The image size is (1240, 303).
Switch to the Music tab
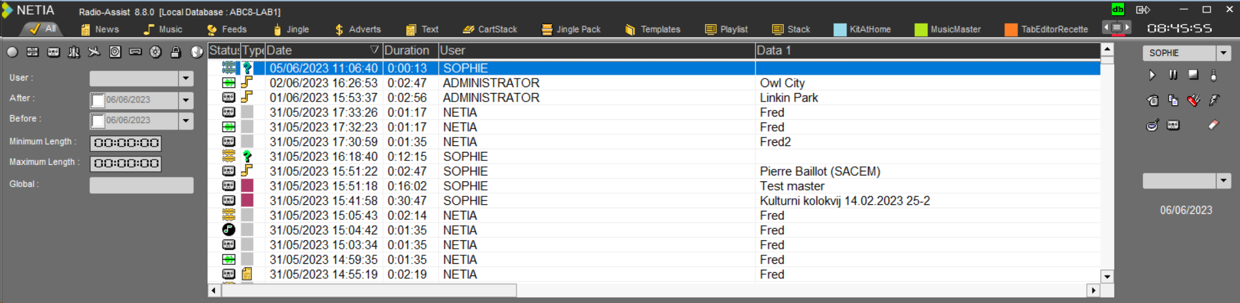[163, 29]
